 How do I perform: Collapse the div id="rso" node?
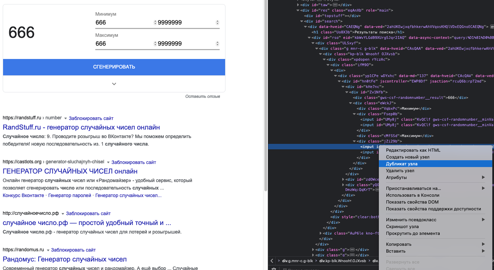coord(309,37)
